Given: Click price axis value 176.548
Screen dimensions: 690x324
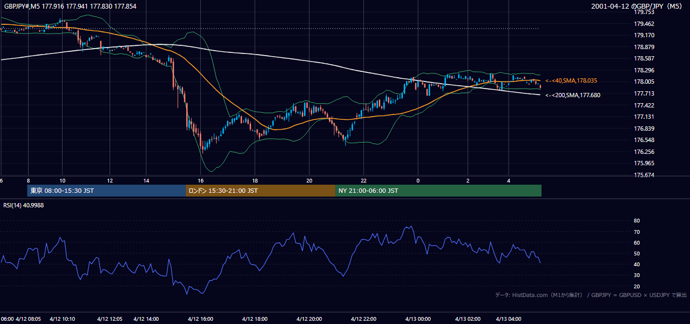Looking at the screenshot, I should 644,140.
